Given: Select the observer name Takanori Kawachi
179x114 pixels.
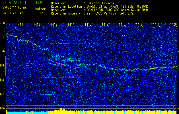Looking at the screenshot, I should pos(99,3).
